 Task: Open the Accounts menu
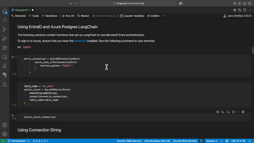point(5,125)
